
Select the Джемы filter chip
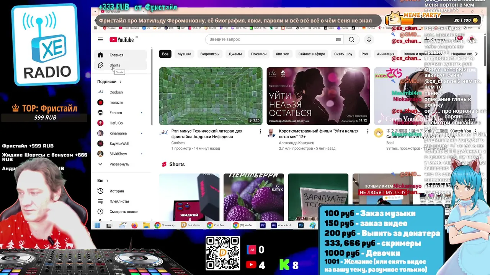[x=235, y=54]
